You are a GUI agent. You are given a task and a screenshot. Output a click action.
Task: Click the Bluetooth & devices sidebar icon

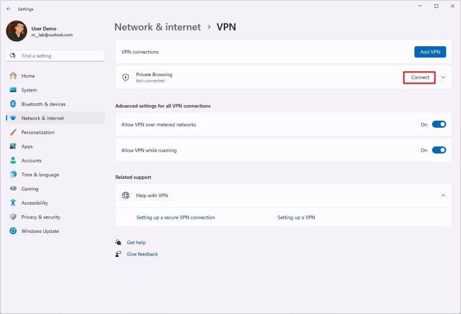[x=12, y=104]
